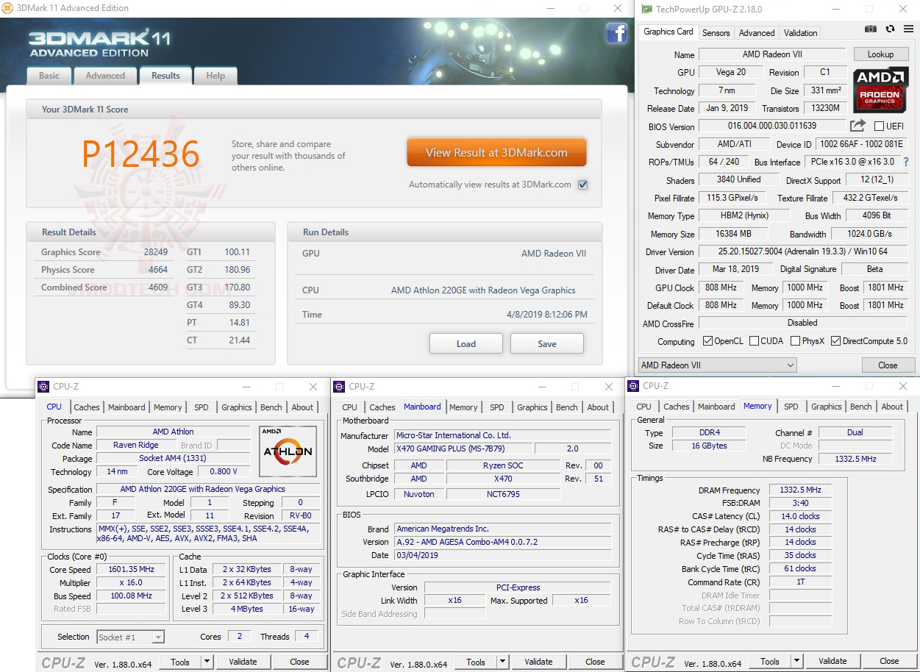Click the AMD Athlon logo in CPU-Z
The height and width of the screenshot is (672, 920).
tap(288, 451)
